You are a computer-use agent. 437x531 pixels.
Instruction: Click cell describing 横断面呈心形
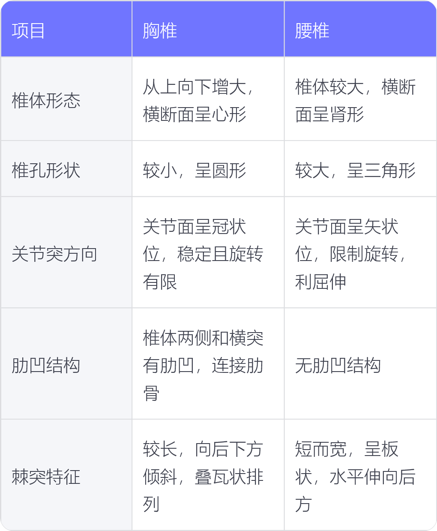208,99
